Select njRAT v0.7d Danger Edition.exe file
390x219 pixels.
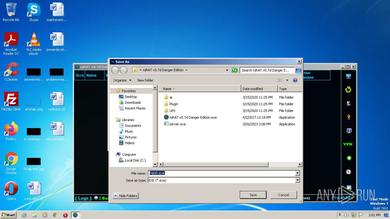[x=190, y=117]
